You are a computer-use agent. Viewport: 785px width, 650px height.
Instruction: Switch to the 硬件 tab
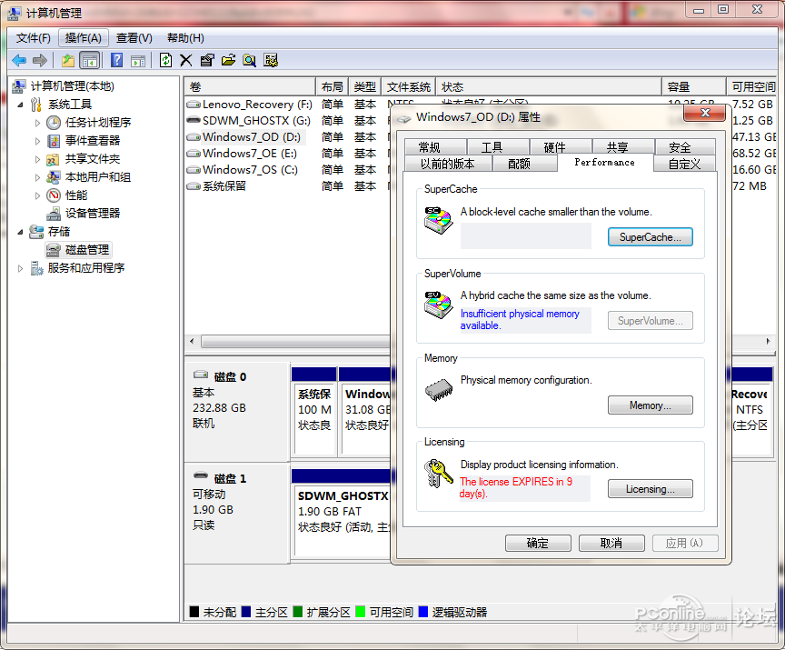coord(561,146)
